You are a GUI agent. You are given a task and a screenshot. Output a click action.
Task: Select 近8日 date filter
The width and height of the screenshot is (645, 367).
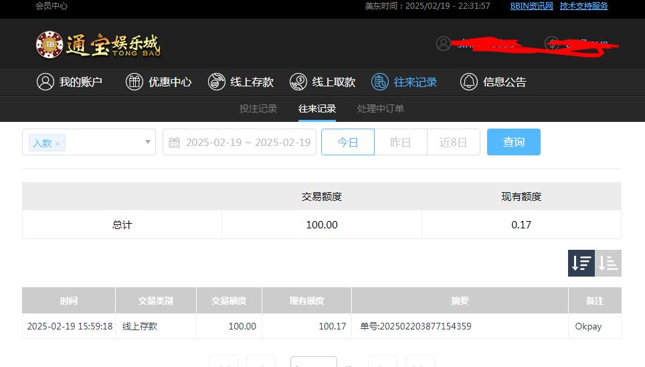[x=454, y=142]
